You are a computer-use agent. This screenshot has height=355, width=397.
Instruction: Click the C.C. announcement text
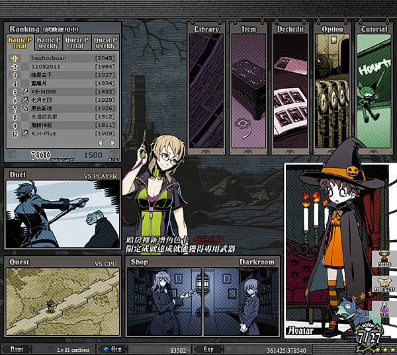tap(208, 239)
